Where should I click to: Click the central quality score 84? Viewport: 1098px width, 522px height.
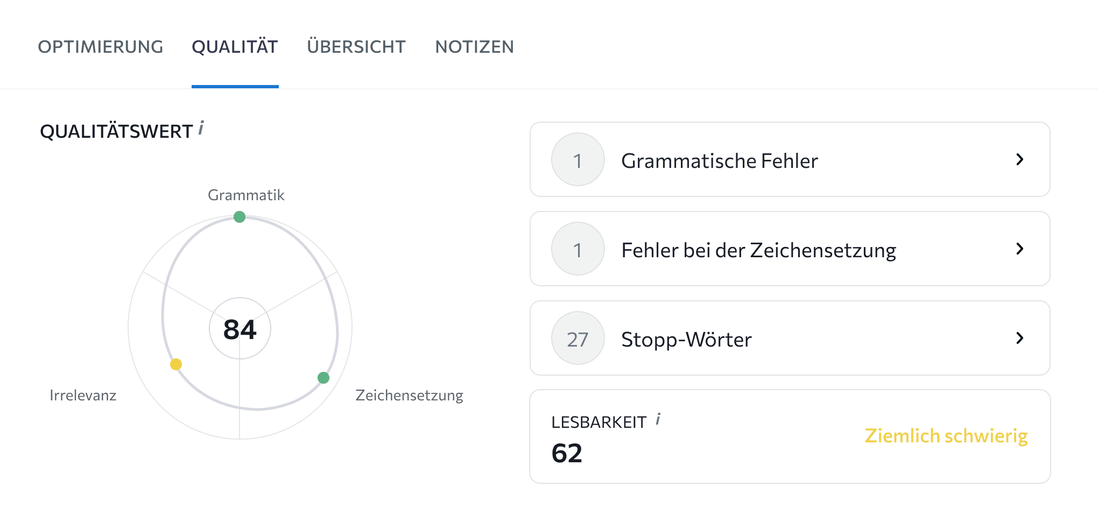coord(240,330)
